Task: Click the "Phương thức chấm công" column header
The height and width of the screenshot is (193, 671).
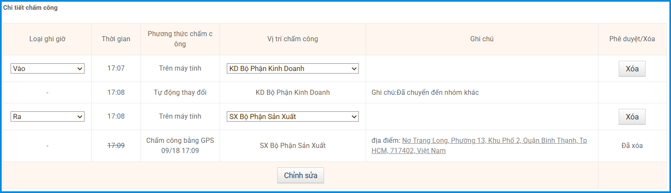Action: pyautogui.click(x=180, y=39)
